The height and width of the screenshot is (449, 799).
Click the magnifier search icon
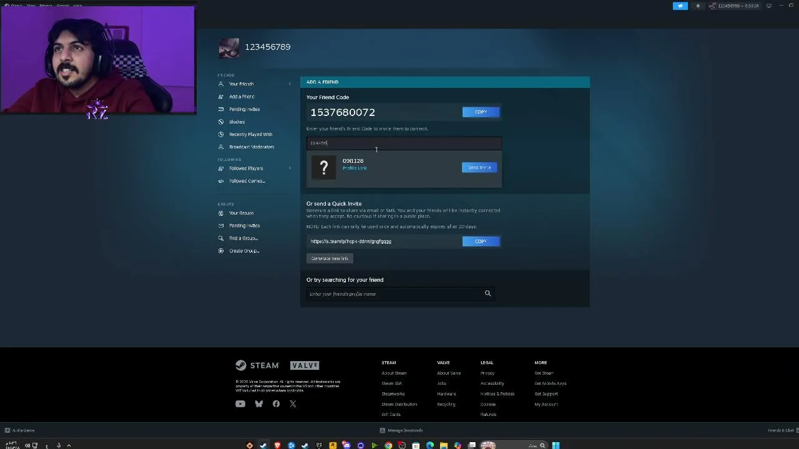coord(488,293)
